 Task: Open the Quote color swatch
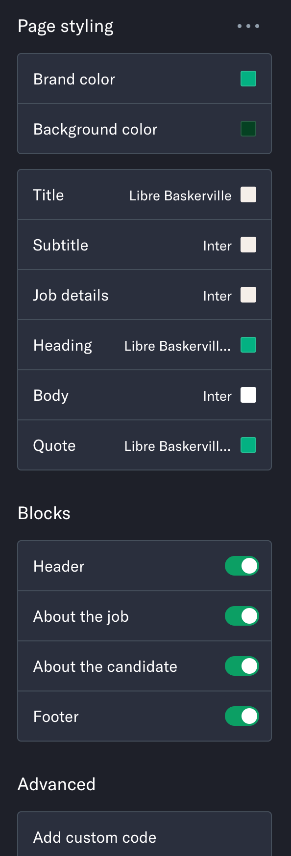pyautogui.click(x=248, y=445)
